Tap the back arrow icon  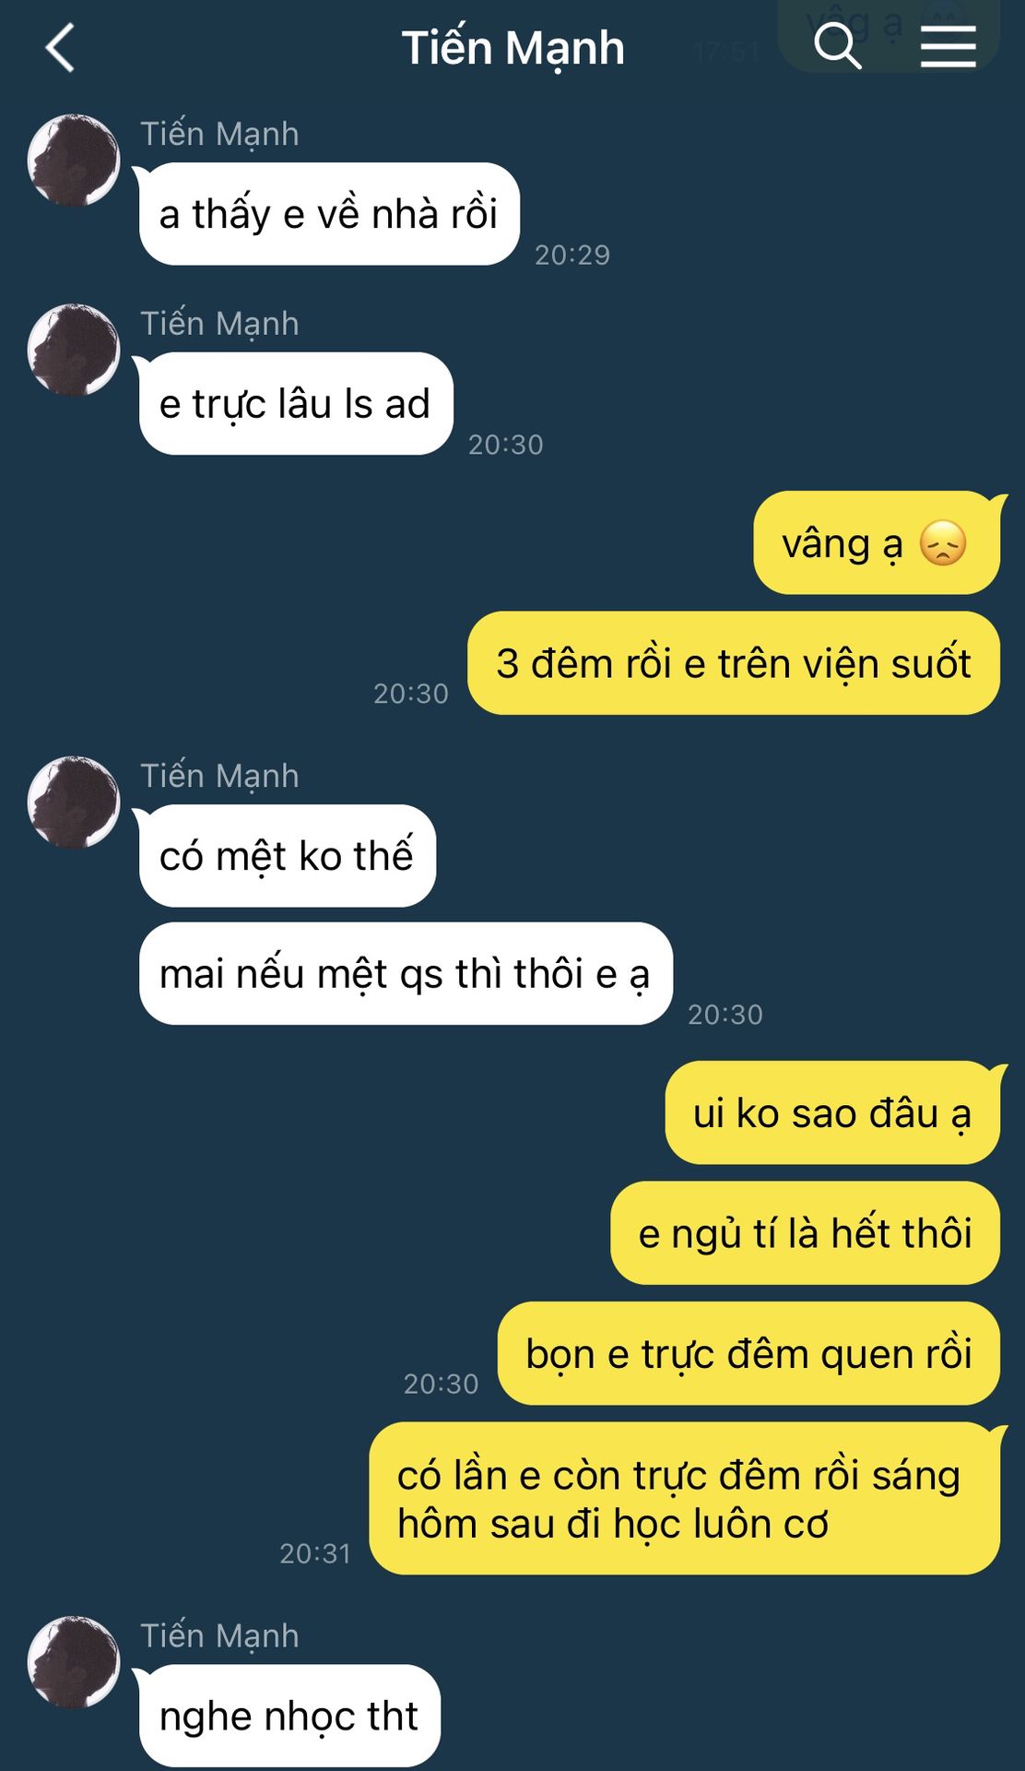(60, 48)
